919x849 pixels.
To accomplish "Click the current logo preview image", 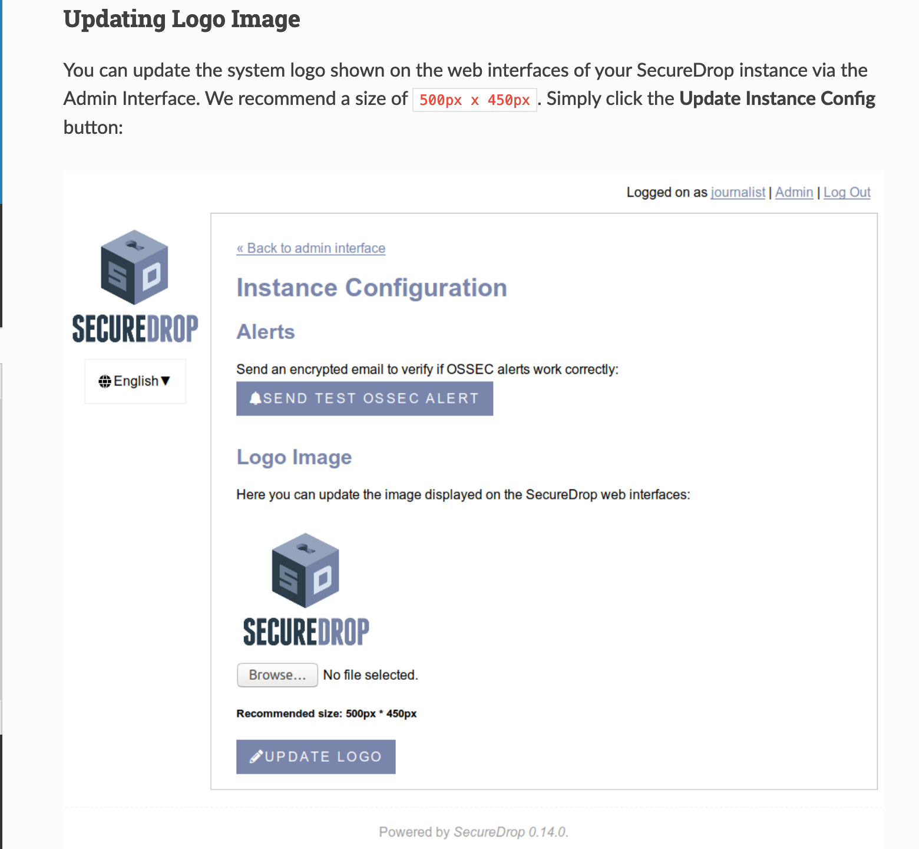I will pos(306,590).
